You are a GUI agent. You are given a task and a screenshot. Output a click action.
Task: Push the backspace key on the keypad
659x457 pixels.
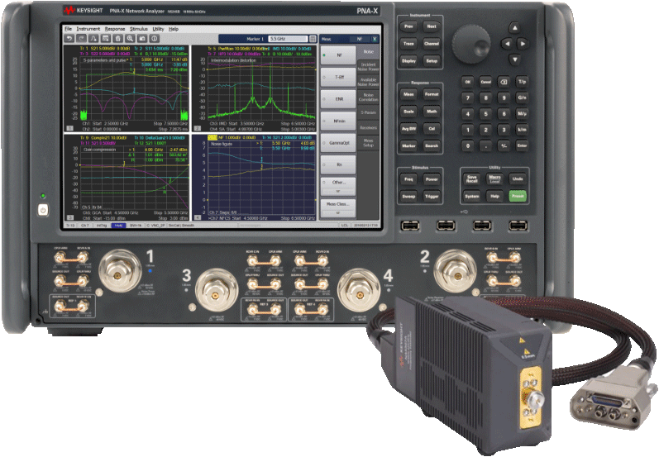coord(504,82)
